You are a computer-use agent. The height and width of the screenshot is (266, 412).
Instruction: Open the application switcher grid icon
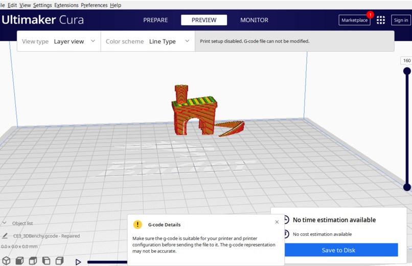381,20
